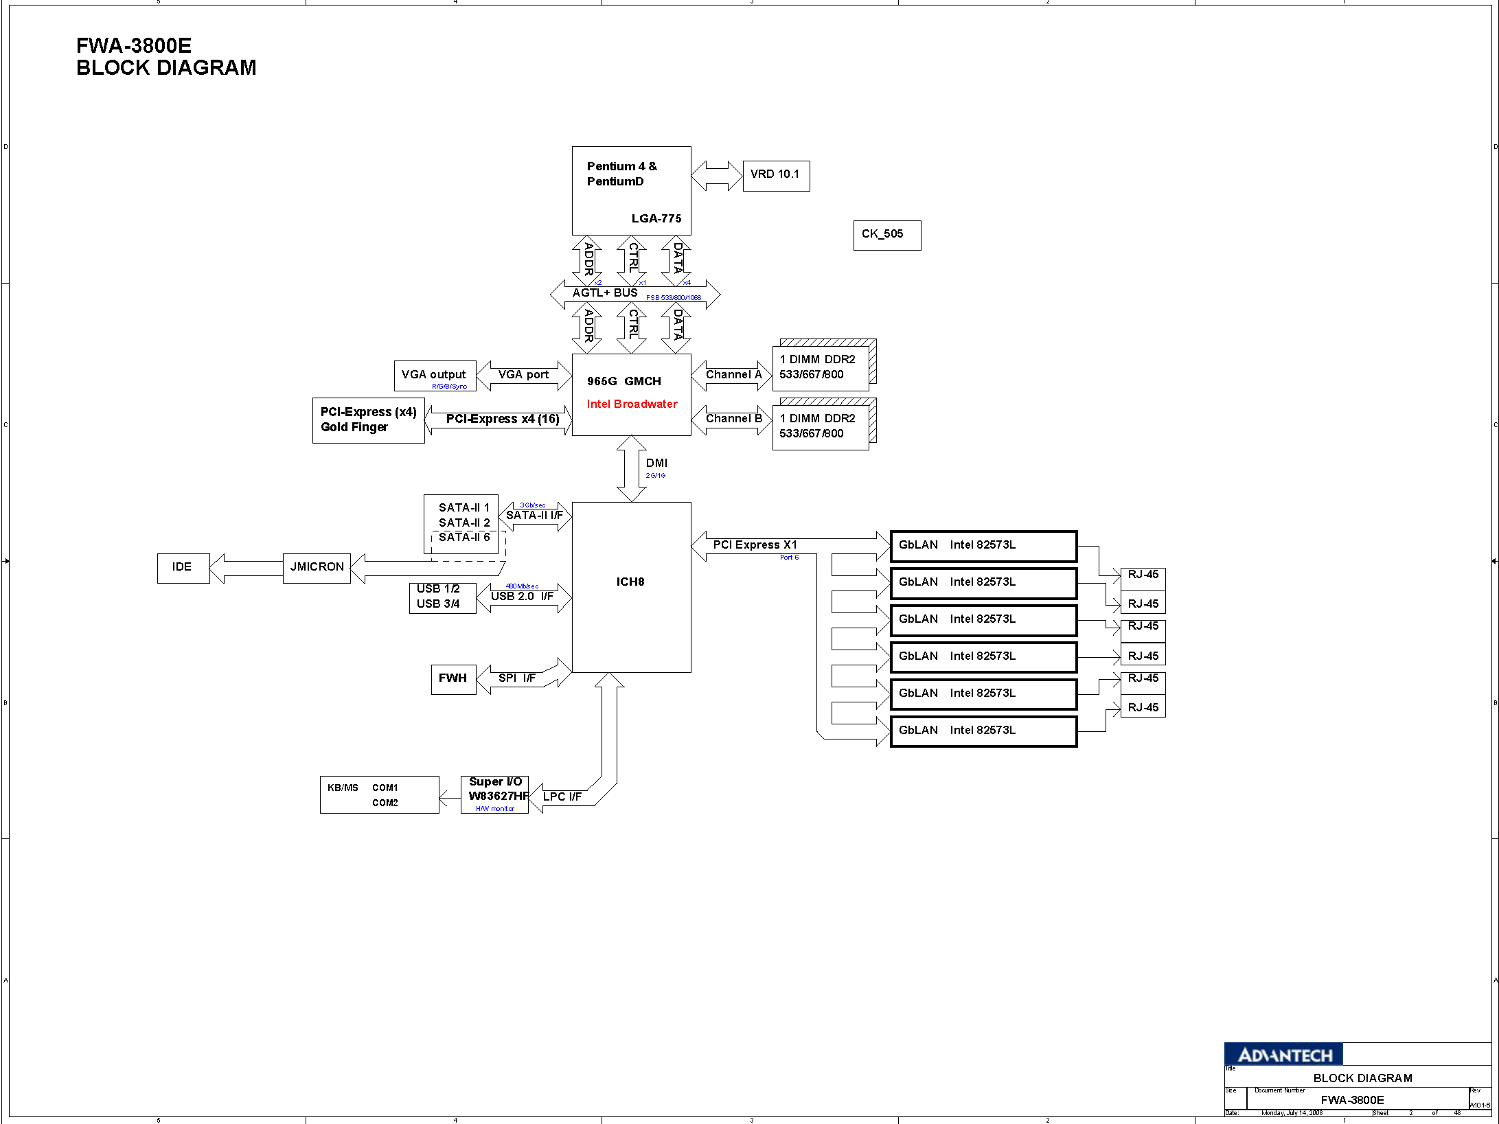Select the Pentium 4 & PentiumD CPU block

tap(631, 190)
